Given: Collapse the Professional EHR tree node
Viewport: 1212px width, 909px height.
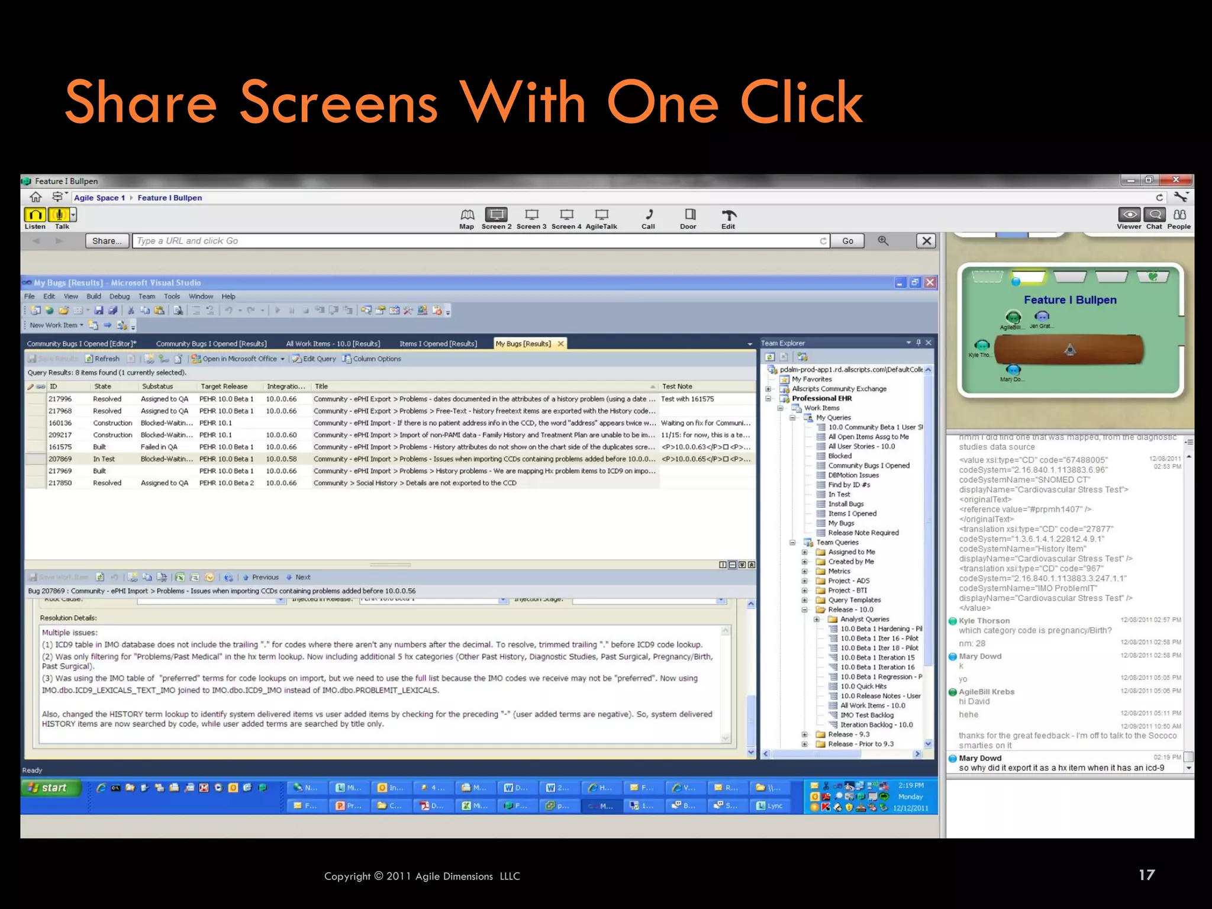Looking at the screenshot, I should (768, 398).
